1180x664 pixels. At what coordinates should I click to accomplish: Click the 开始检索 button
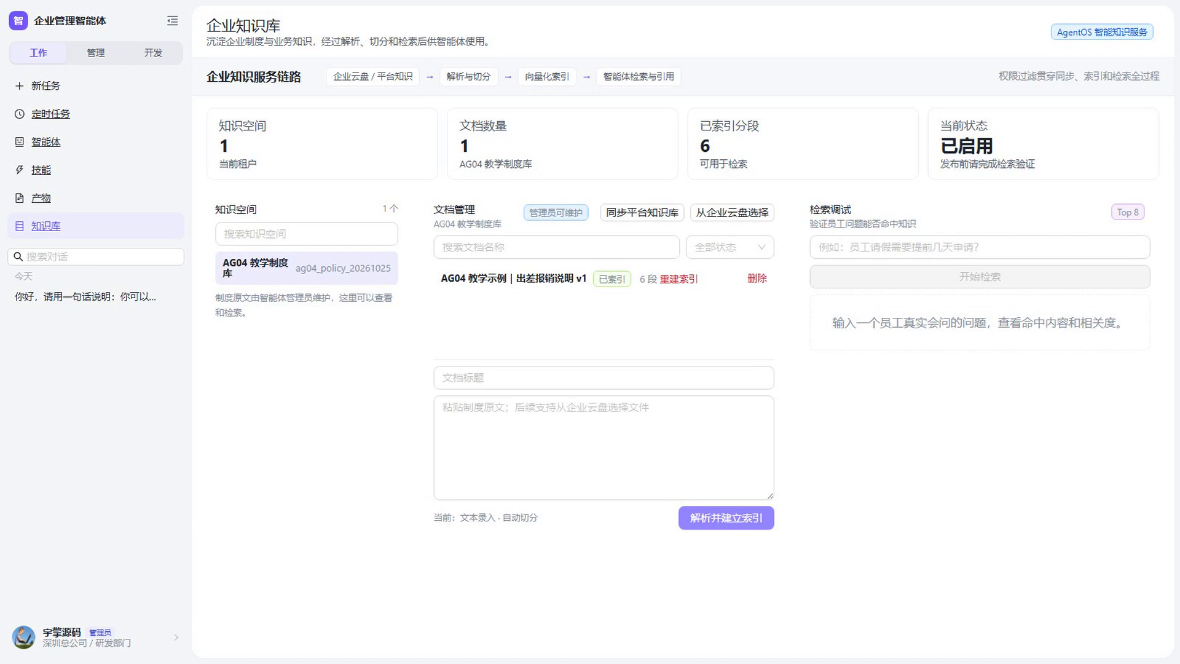point(980,277)
